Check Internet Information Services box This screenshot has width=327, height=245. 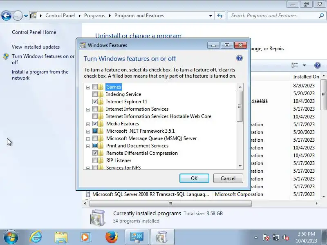click(x=95, y=109)
